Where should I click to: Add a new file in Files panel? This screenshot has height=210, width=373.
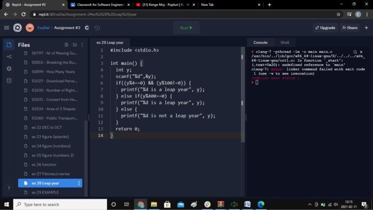pos(67,45)
